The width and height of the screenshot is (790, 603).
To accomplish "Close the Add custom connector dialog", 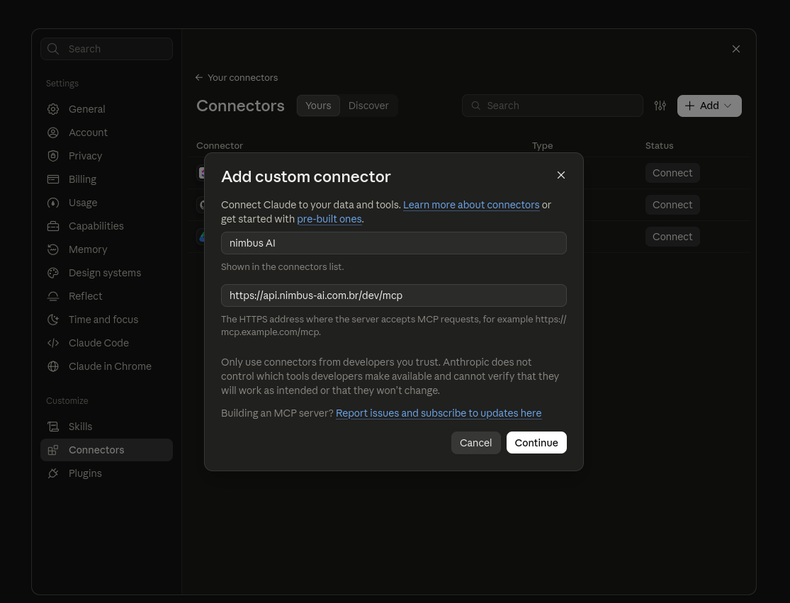I will (560, 175).
